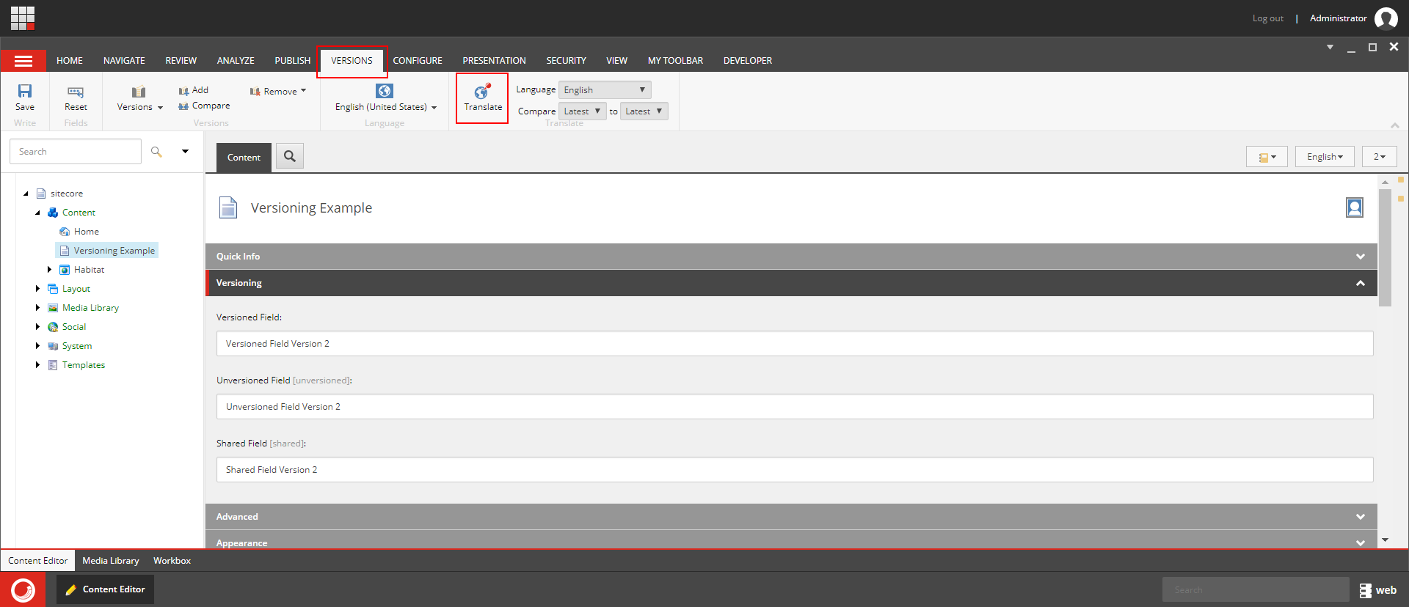Click the Media Library icon in tree
The image size is (1409, 607).
click(x=53, y=308)
